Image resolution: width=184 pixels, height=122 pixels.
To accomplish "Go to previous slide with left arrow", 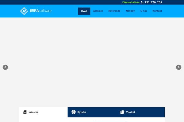I will (5, 67).
